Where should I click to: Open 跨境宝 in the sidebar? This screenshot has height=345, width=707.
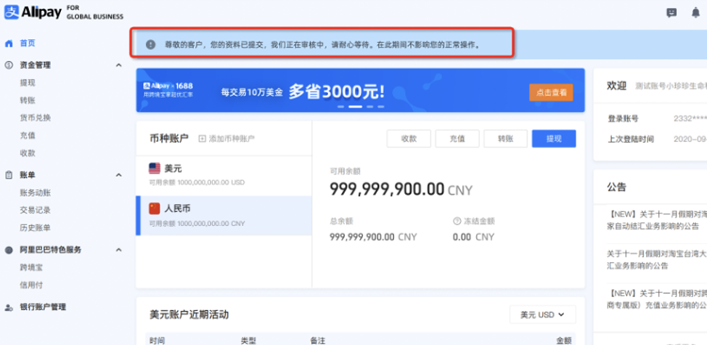[31, 268]
